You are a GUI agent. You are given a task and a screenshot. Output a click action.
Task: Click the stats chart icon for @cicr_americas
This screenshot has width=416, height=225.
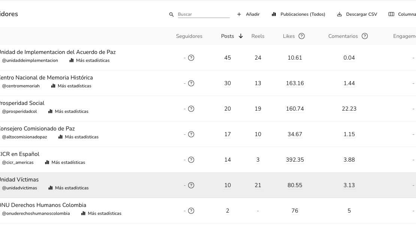coord(47,162)
